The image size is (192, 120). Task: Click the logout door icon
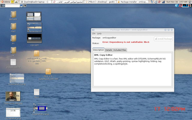click(190, 5)
